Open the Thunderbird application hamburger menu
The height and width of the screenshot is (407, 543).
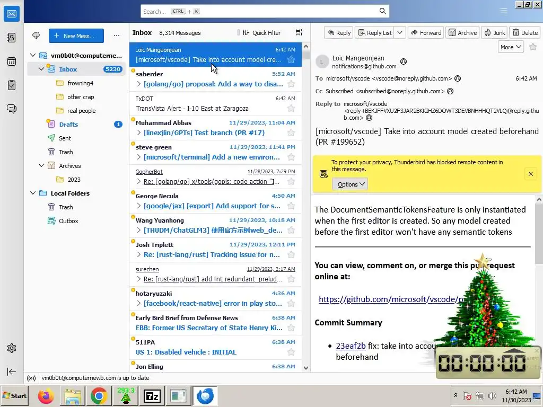click(504, 11)
